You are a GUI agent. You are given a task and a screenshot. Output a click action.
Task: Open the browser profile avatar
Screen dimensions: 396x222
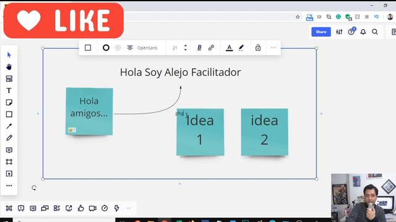(x=390, y=17)
